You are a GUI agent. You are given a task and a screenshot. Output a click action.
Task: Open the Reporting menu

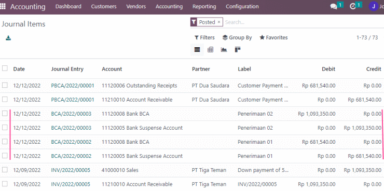pyautogui.click(x=204, y=7)
